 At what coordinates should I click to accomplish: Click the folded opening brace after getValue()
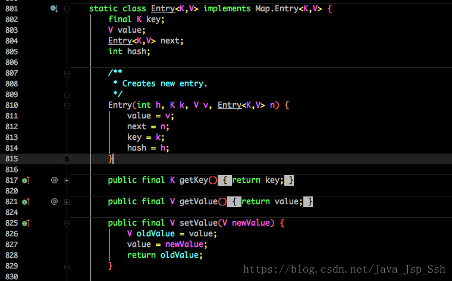(234, 202)
